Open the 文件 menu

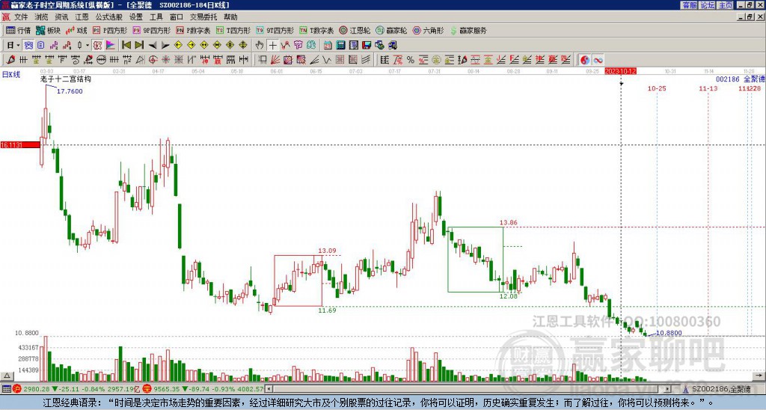[x=21, y=17]
